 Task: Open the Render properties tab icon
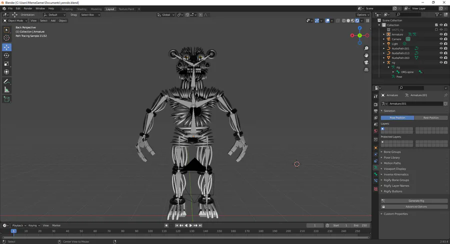(x=375, y=104)
